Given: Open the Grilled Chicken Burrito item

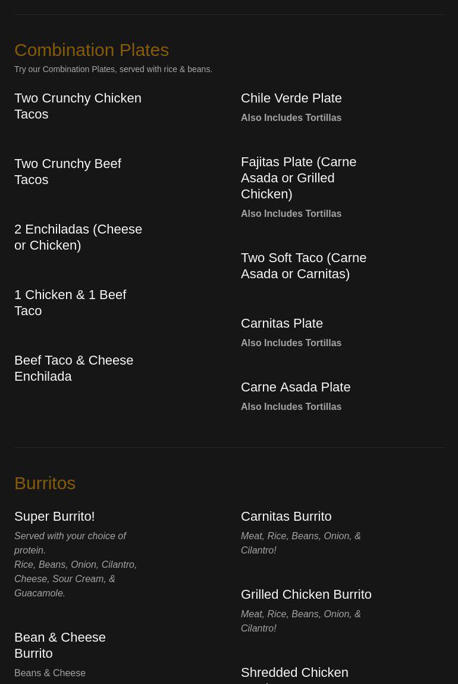Looking at the screenshot, I should 306,594.
